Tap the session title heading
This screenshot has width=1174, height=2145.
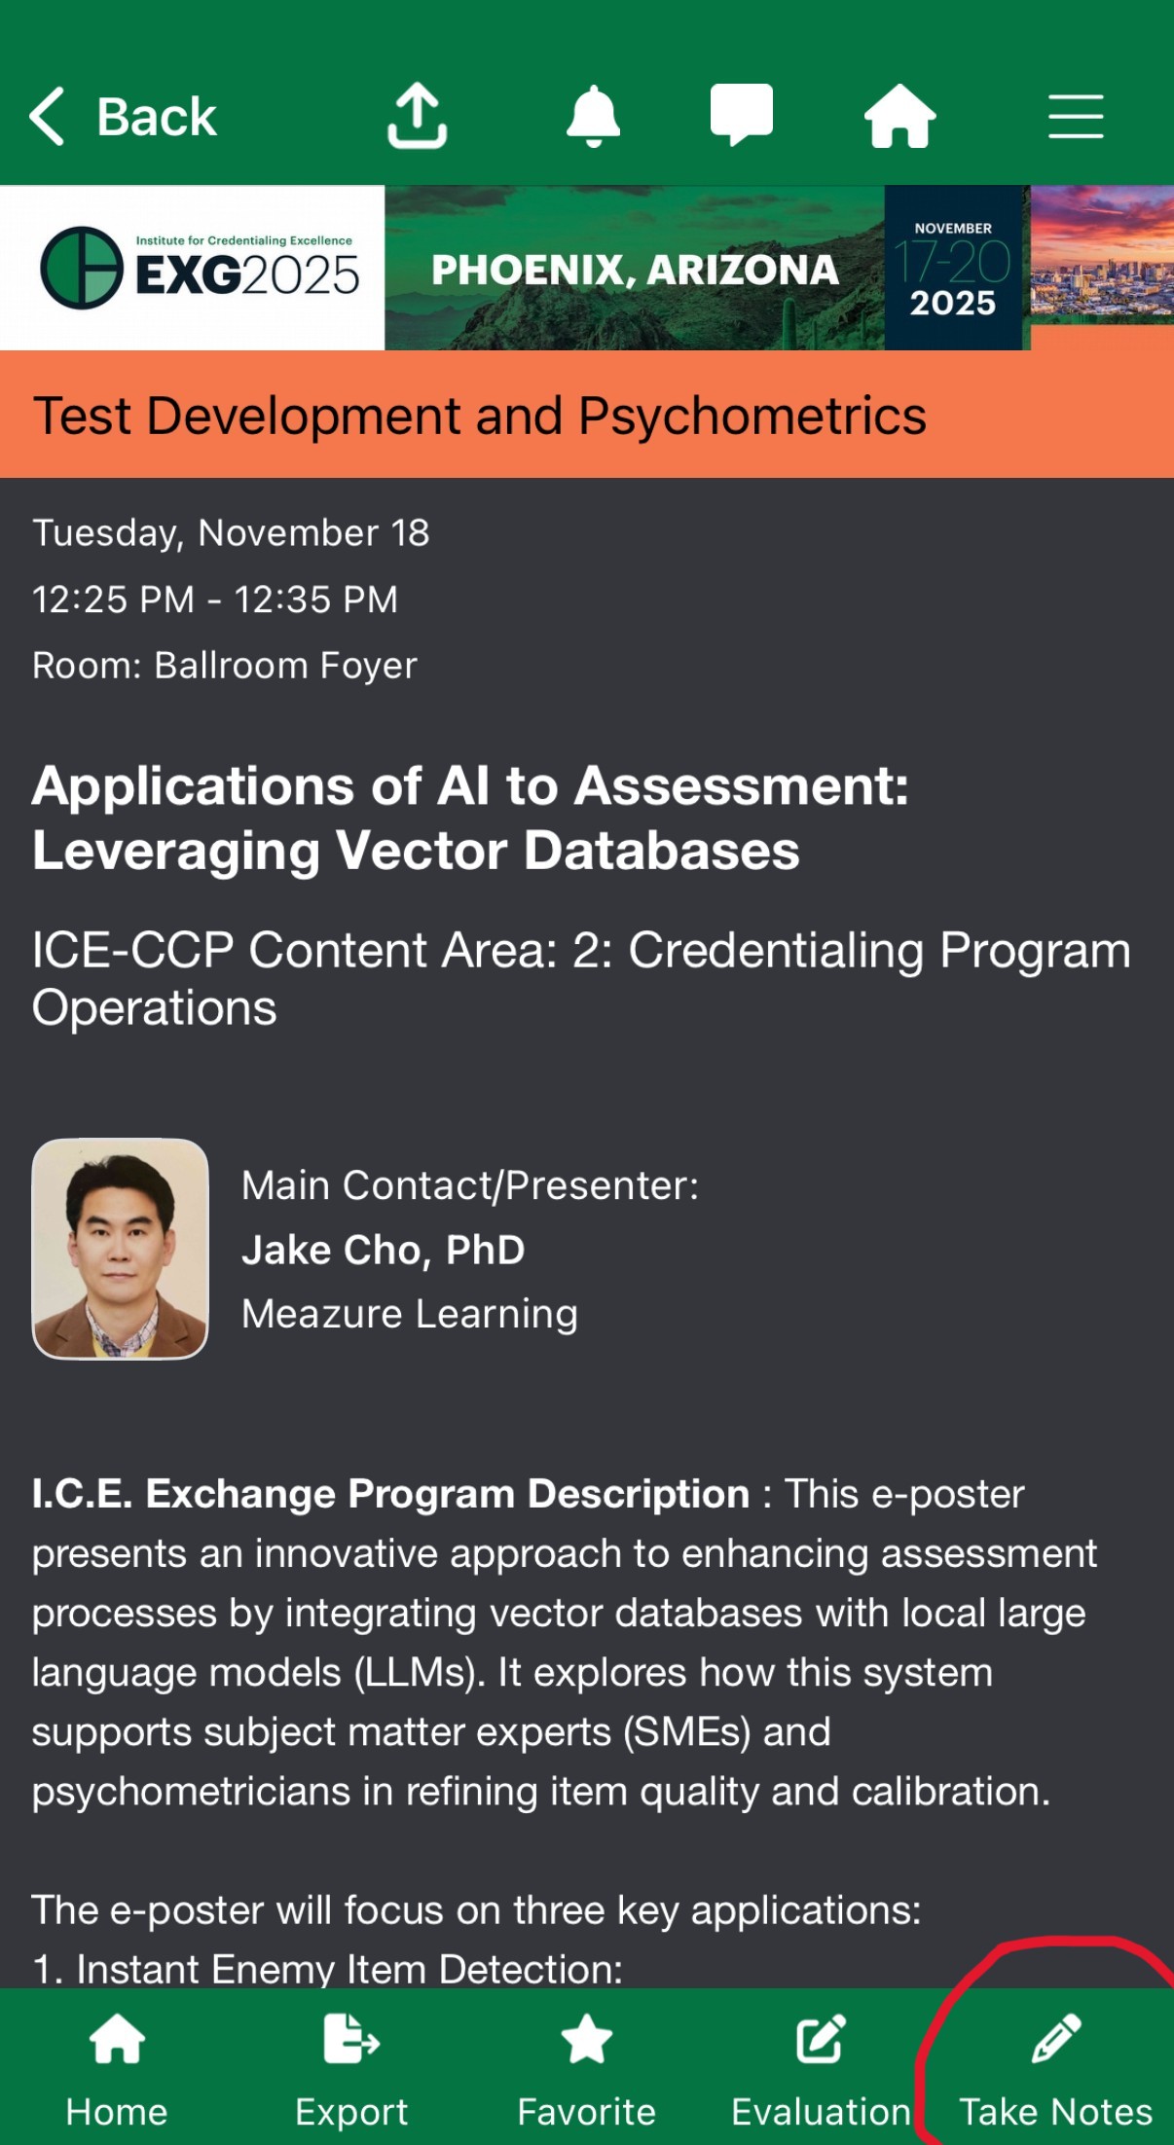click(470, 818)
